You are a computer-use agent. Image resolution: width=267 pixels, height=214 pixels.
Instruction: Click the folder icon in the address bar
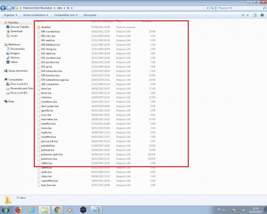coord(17,8)
